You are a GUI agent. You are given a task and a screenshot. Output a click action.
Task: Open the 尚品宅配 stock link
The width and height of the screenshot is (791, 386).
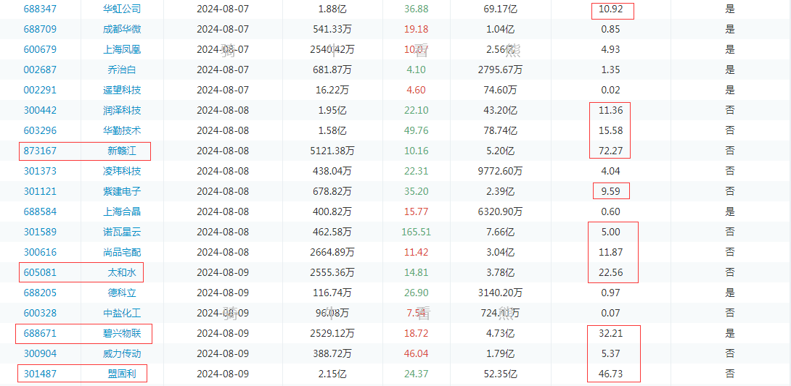122,252
